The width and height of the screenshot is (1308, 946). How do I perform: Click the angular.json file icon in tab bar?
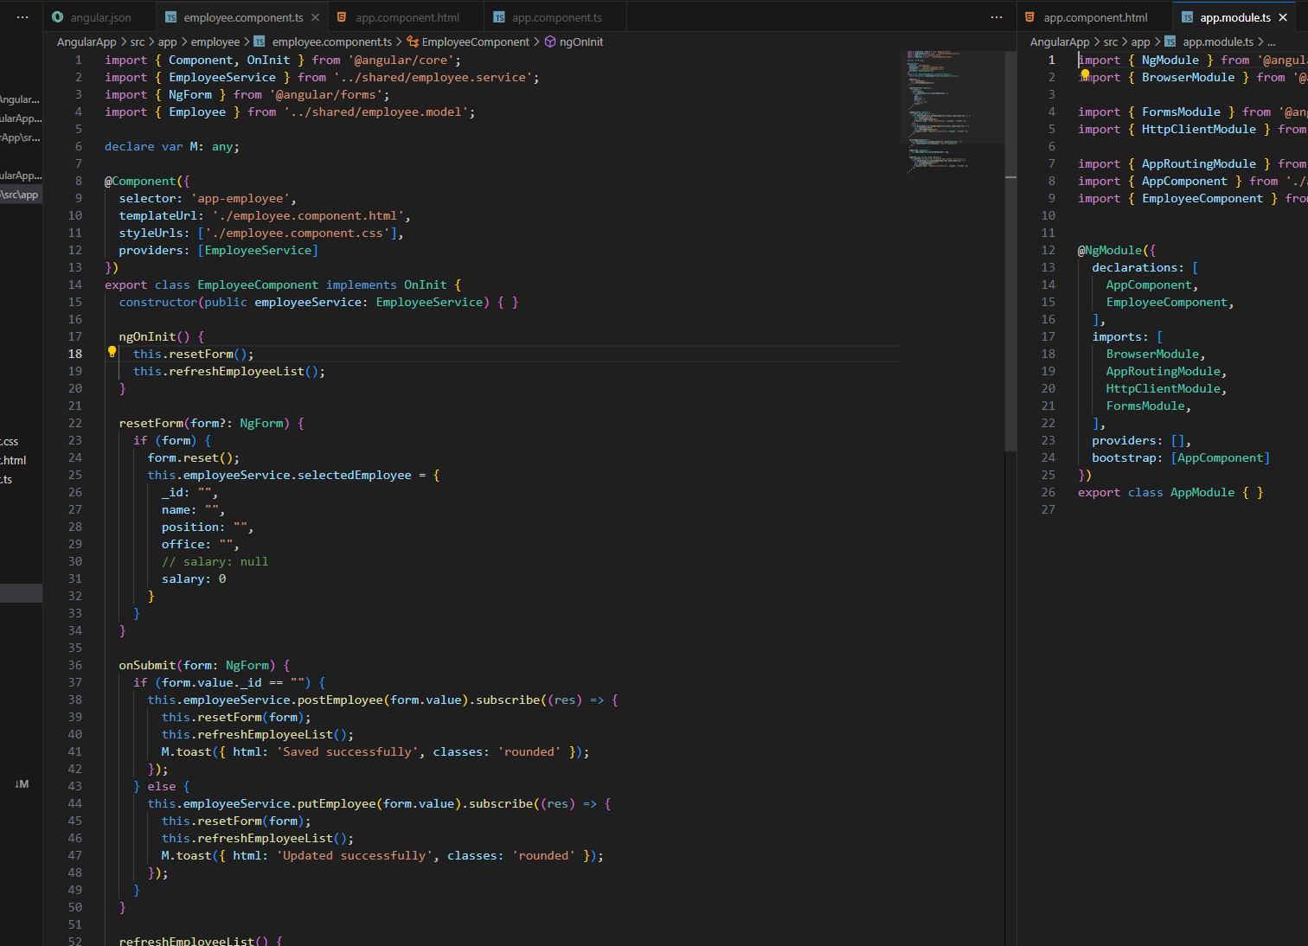[x=58, y=17]
